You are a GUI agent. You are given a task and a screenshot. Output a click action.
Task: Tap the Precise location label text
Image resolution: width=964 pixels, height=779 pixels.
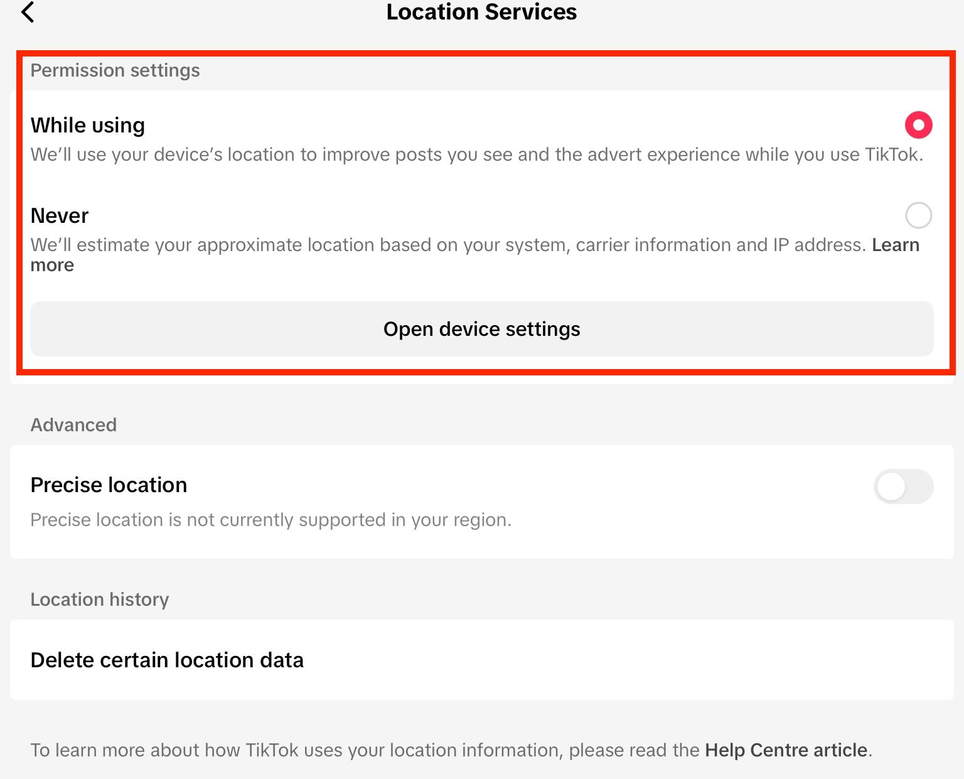109,485
